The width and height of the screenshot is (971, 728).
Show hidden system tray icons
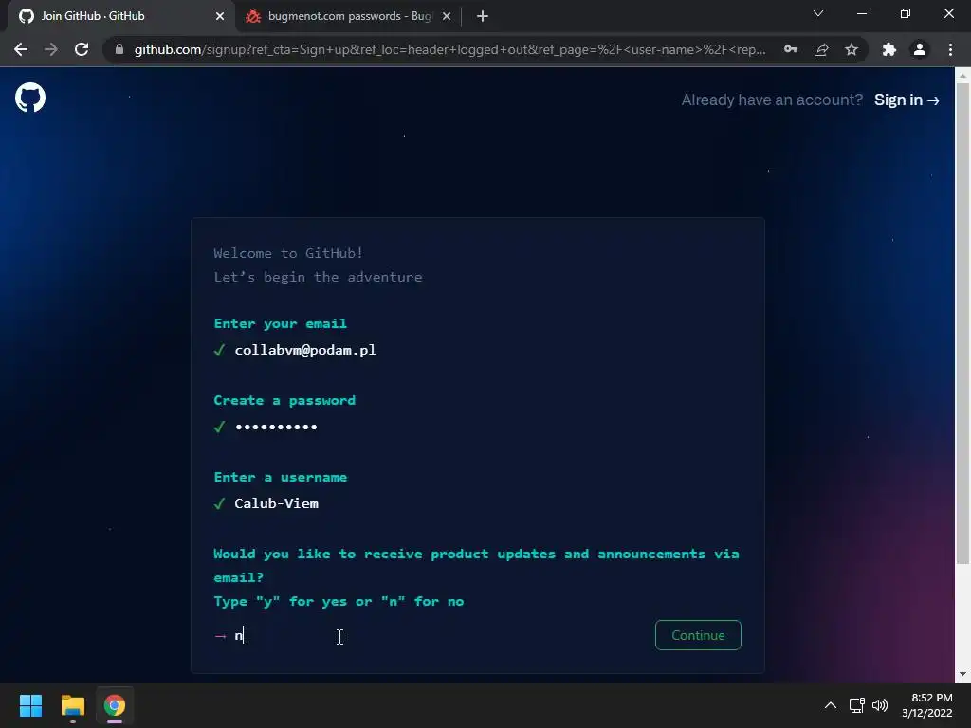831,705
